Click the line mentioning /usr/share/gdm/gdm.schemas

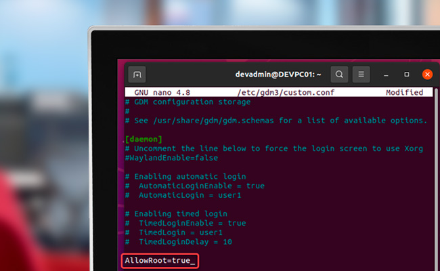(x=276, y=121)
